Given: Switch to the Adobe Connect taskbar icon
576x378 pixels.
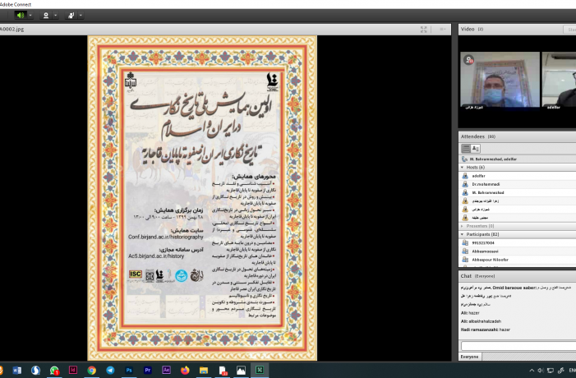Looking at the screenshot, I should coord(260,370).
